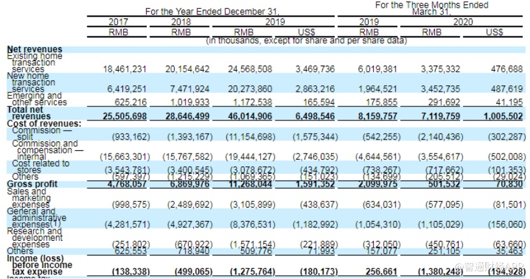Select 'Total net revenues' row label

tap(29, 113)
